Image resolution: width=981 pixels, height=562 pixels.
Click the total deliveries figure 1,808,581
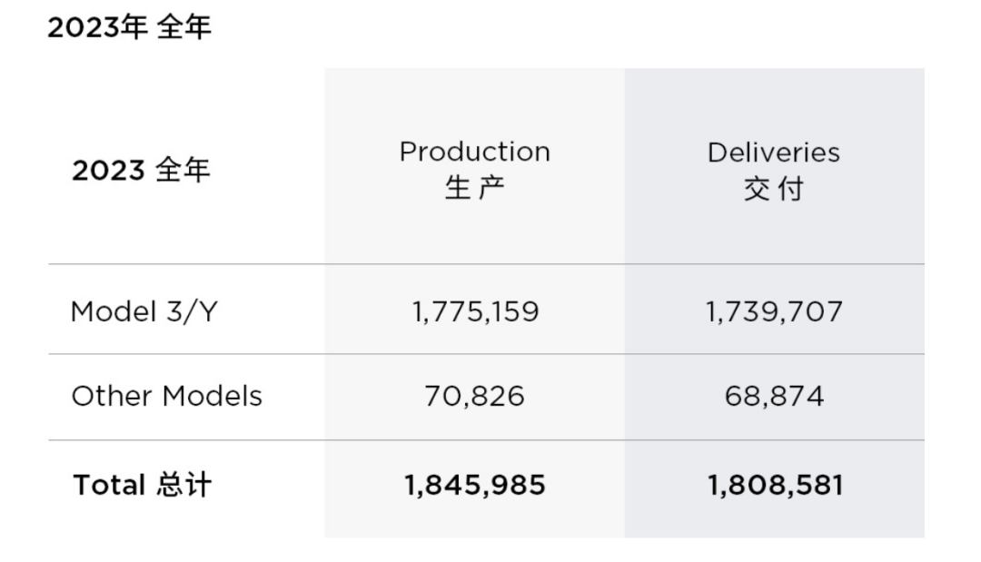click(775, 485)
